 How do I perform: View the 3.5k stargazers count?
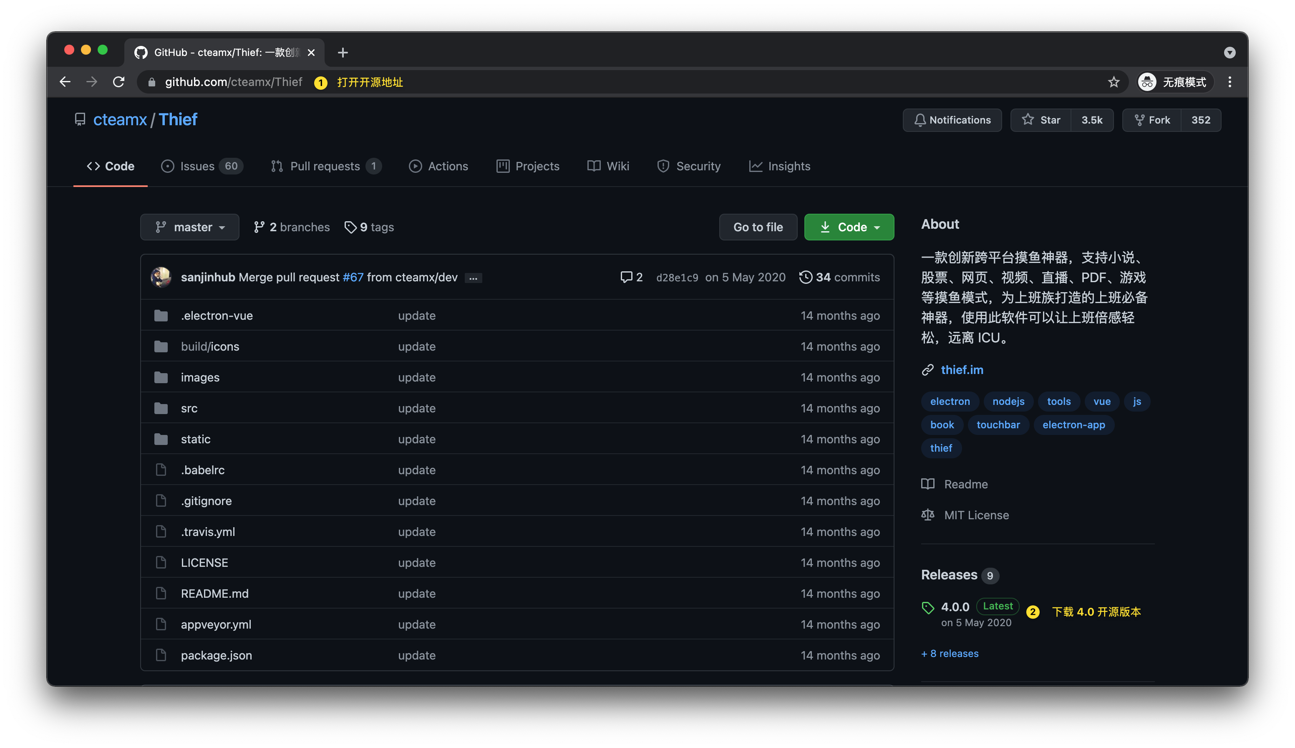coord(1092,120)
